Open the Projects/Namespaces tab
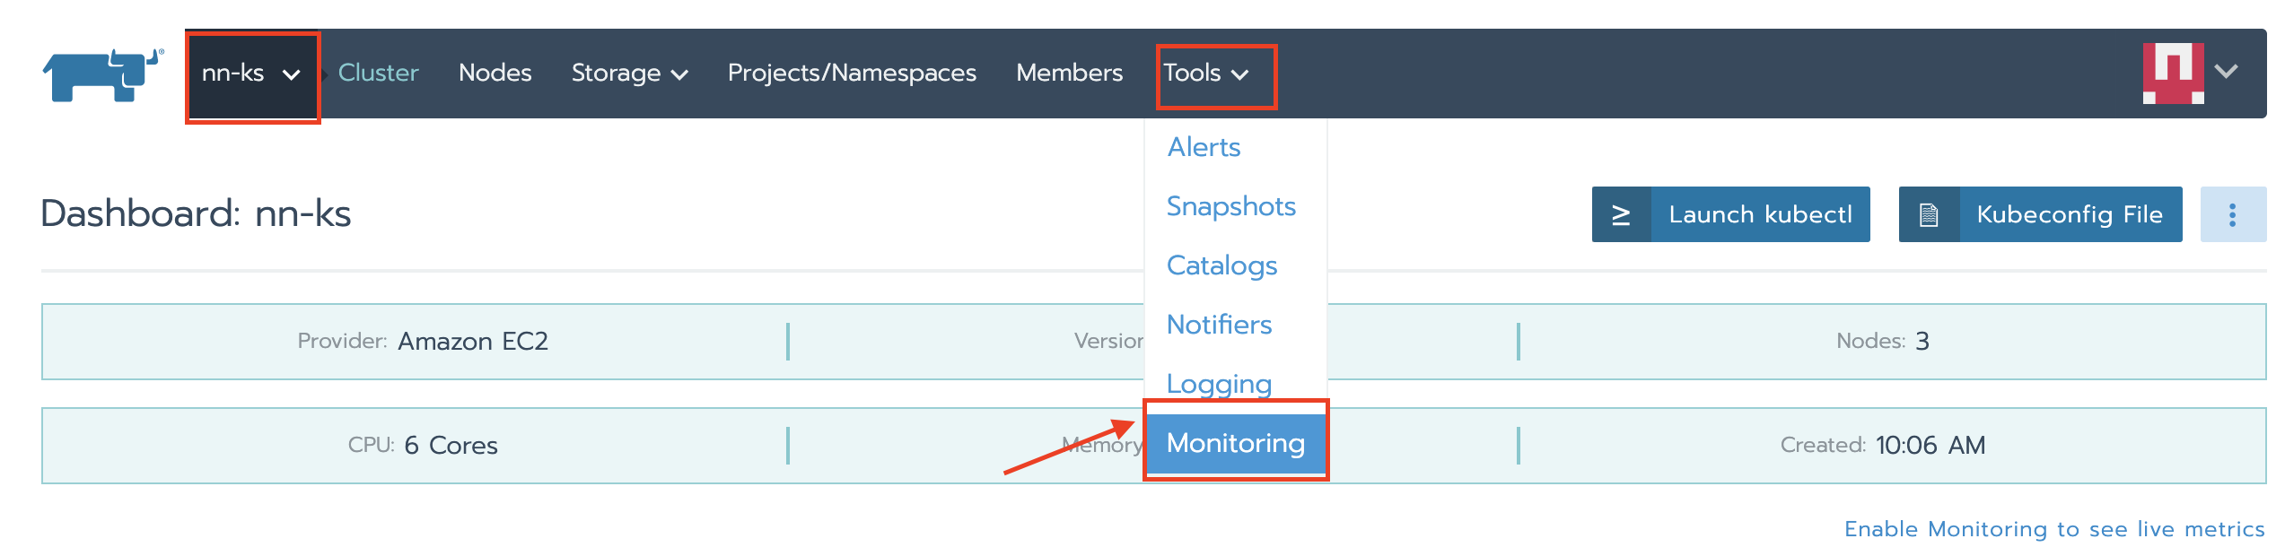The height and width of the screenshot is (556, 2285). 852,74
